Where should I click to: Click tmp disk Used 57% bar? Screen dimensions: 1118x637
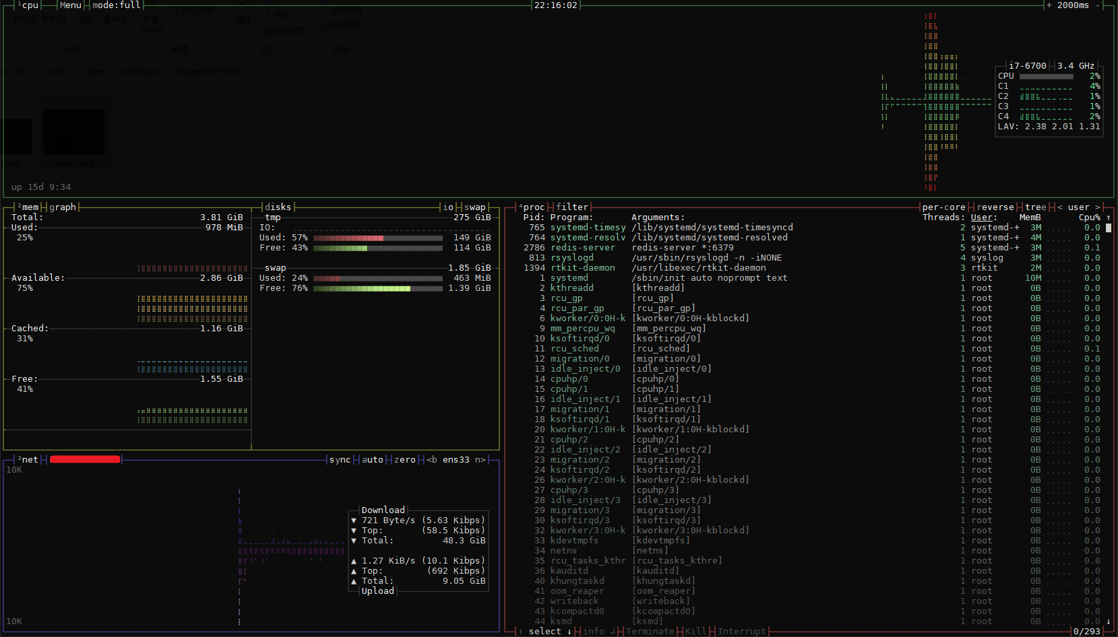378,238
